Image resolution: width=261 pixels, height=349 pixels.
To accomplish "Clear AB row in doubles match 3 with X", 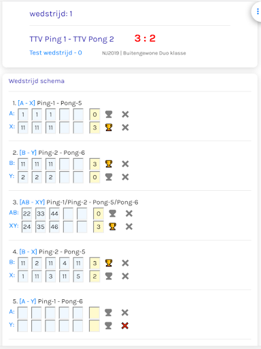I will coord(129,213).
